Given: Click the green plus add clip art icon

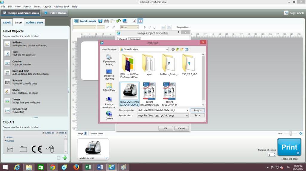Looking at the screenshot, I should pyautogui.click(x=65, y=158).
